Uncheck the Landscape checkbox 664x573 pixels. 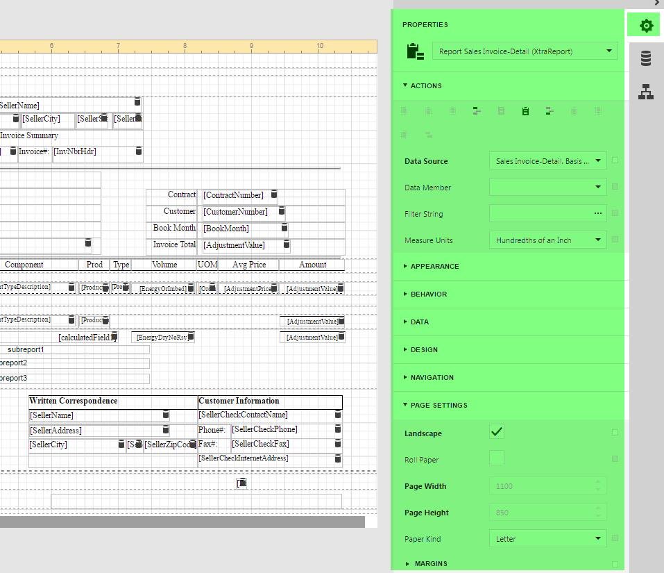pos(497,432)
